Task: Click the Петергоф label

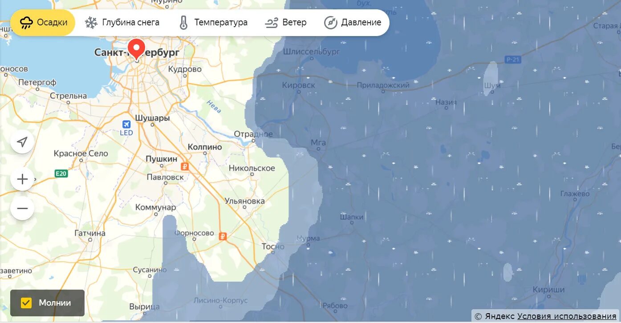Action: click(x=37, y=82)
